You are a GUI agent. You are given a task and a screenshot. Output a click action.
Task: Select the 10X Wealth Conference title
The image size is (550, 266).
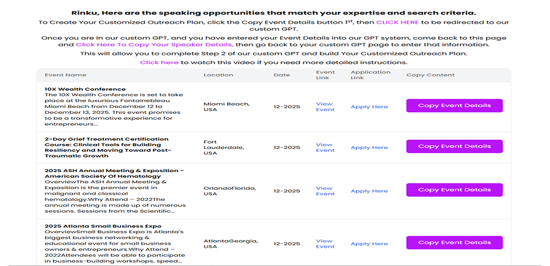click(85, 89)
